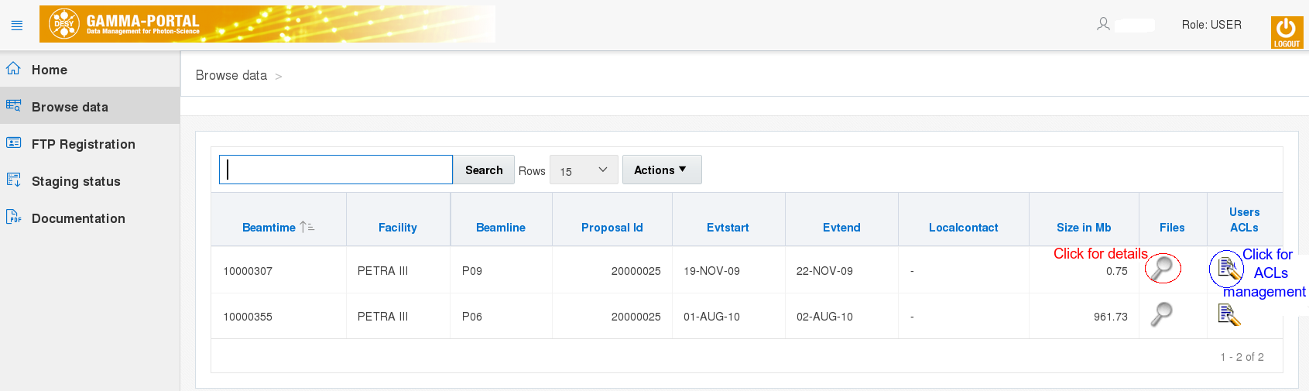
Task: Click the user profile icon
Action: tap(1103, 25)
